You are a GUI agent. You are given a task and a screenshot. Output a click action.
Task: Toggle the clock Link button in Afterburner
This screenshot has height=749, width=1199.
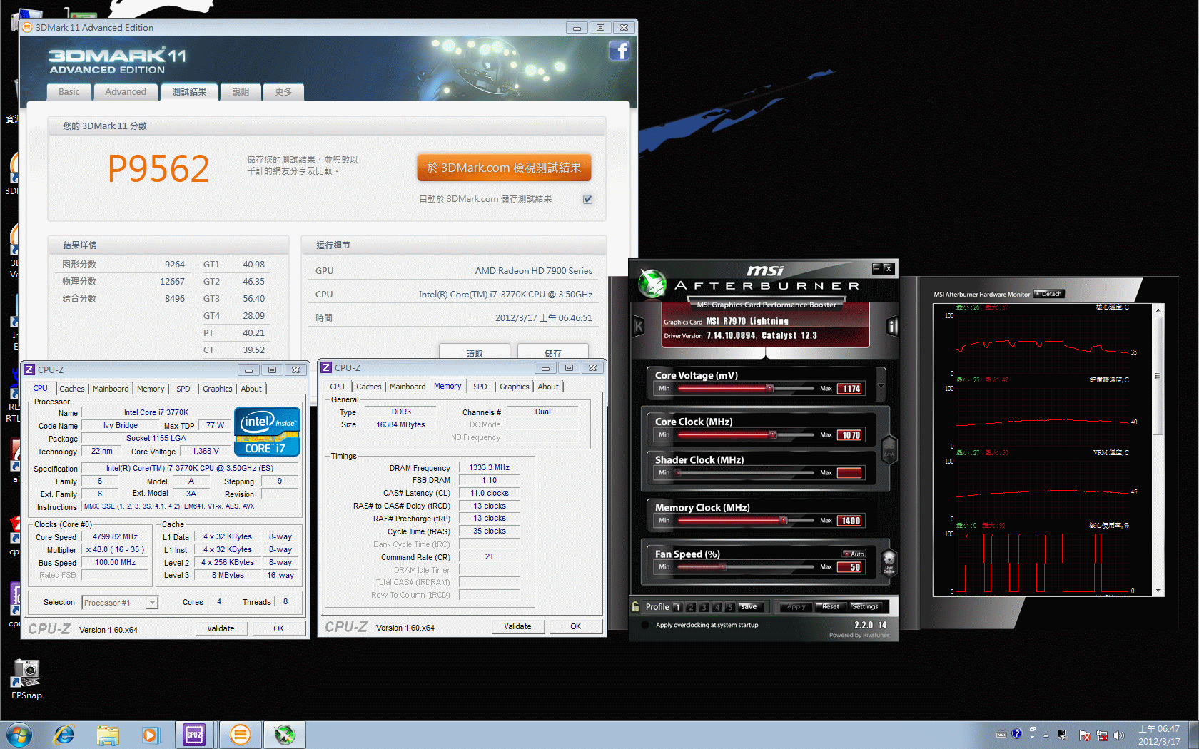[889, 449]
